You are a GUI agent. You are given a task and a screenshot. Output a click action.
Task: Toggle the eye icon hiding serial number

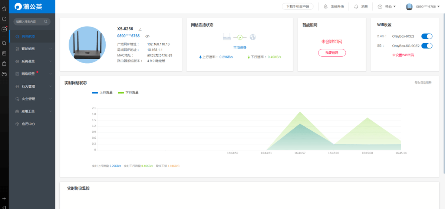147,36
